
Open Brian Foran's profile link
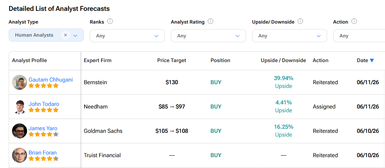pos(42,153)
